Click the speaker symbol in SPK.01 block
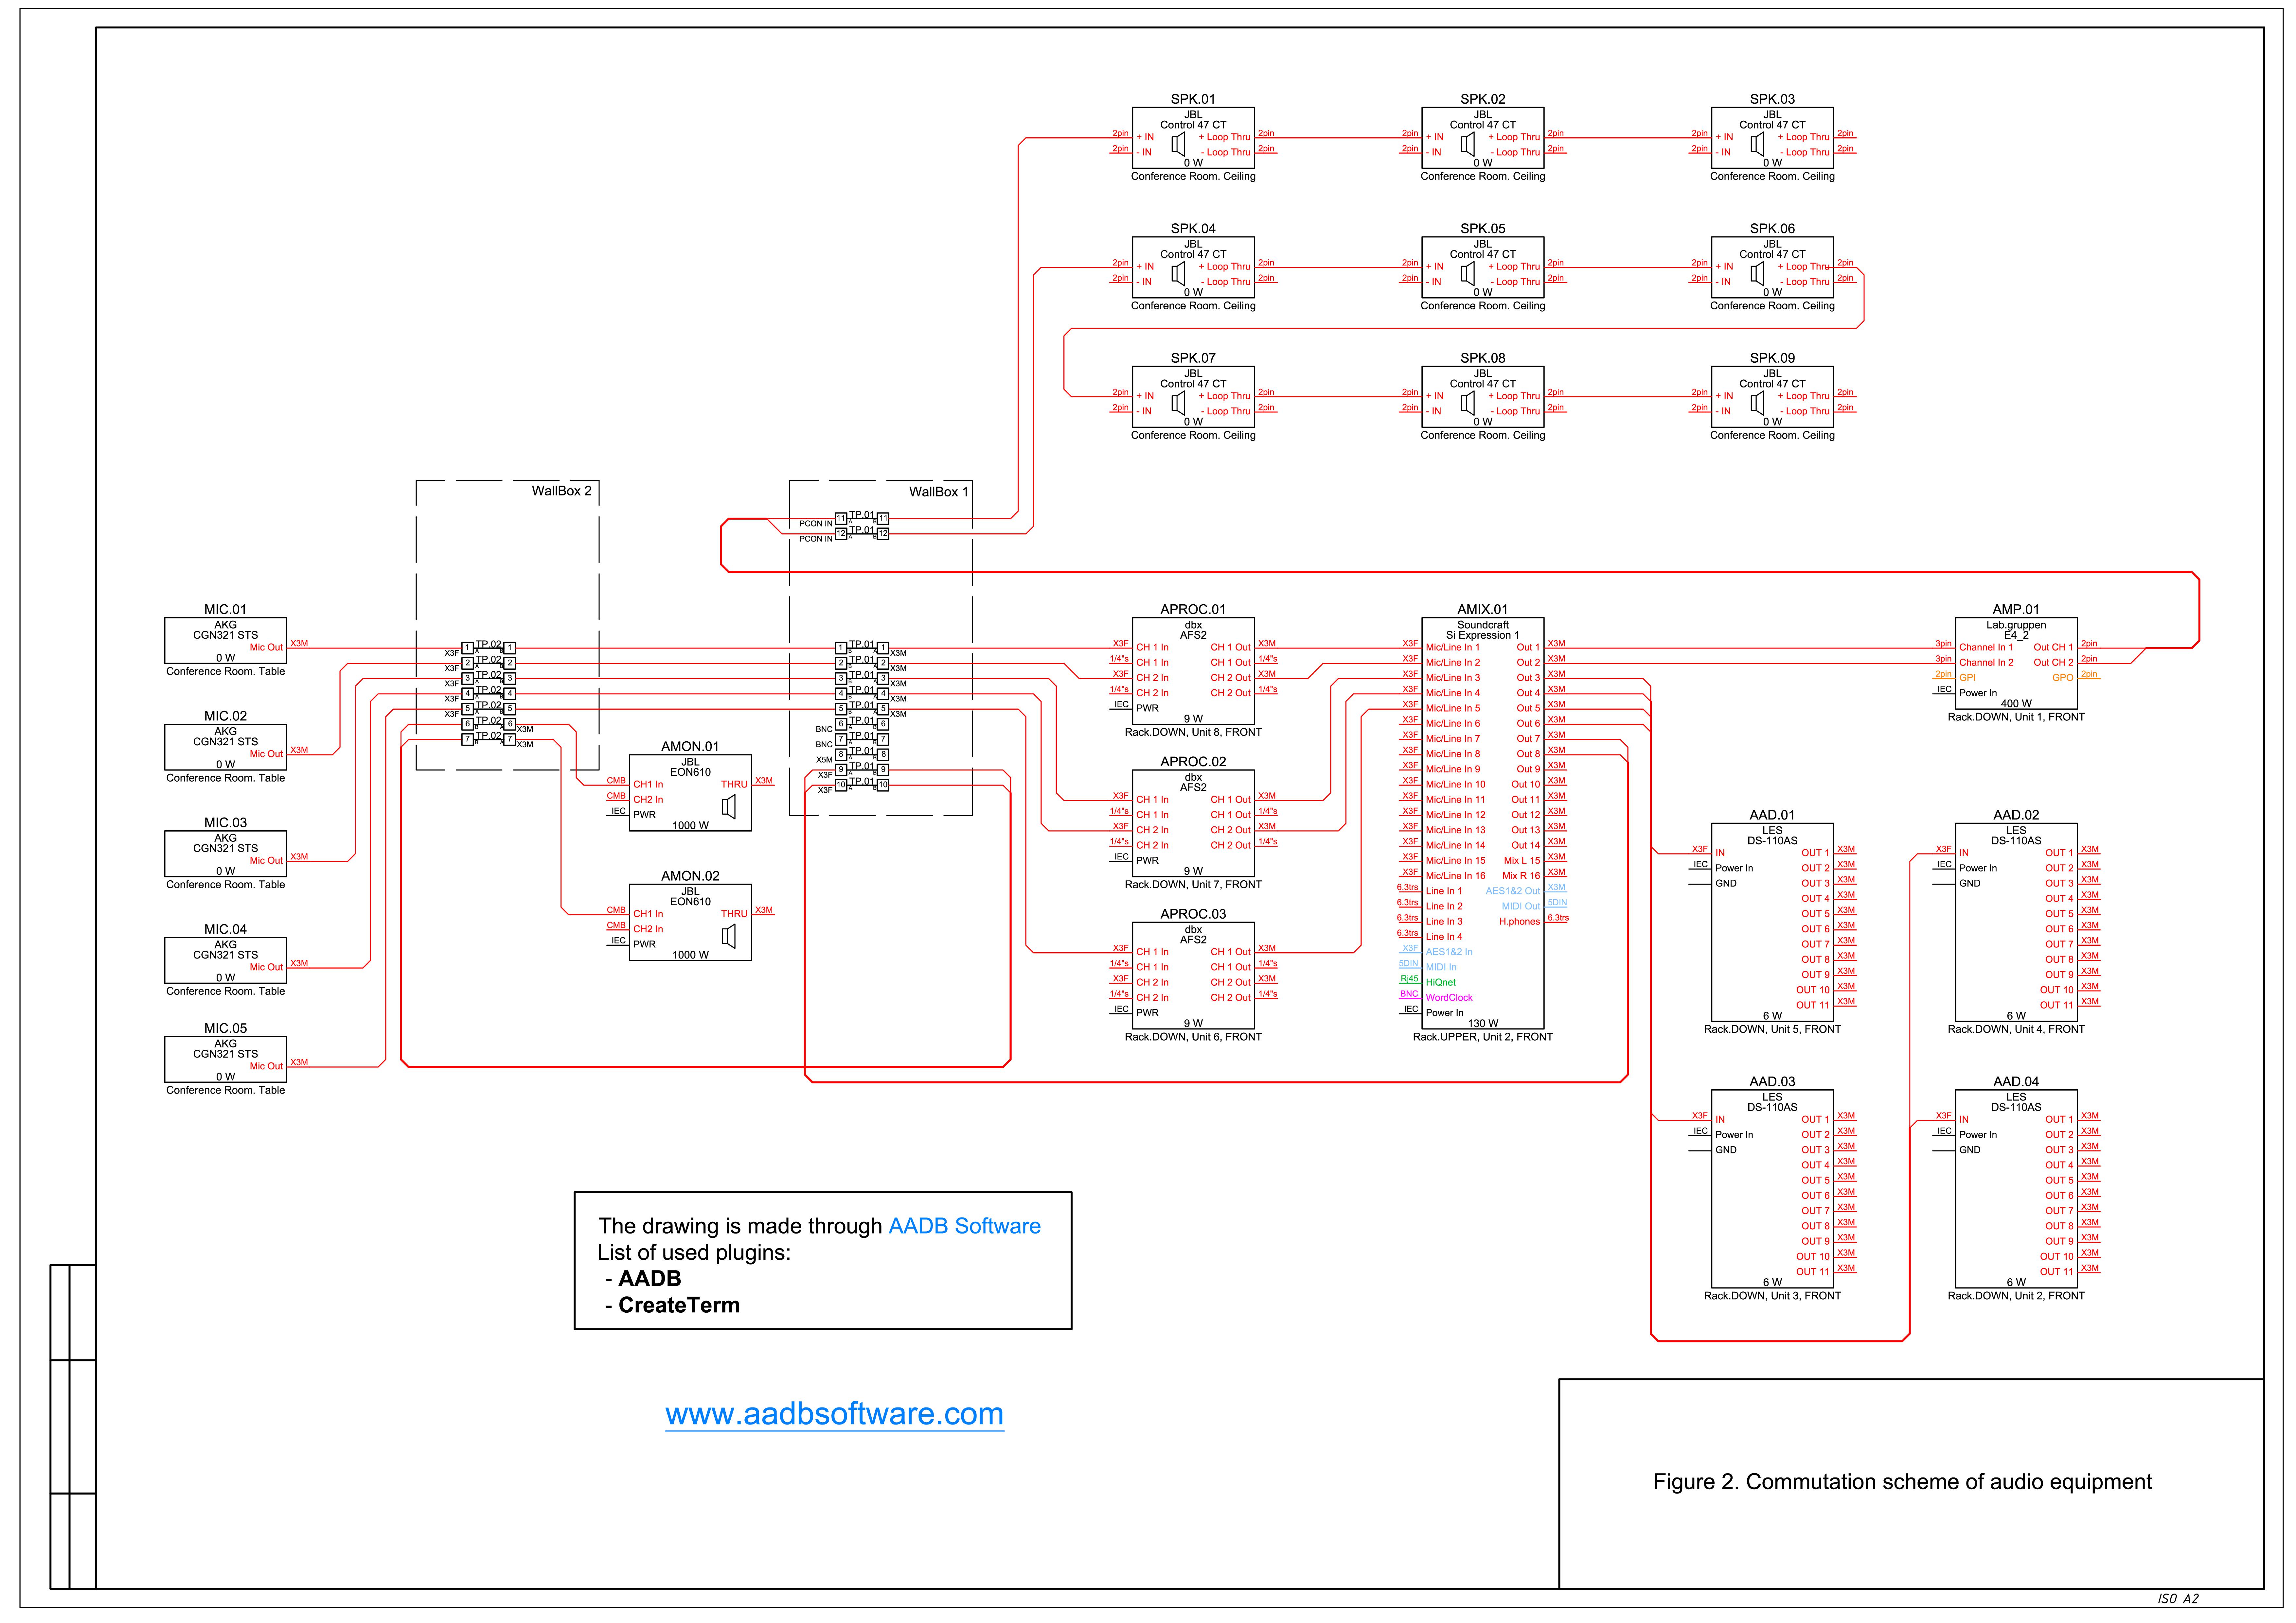This screenshot has width=2296, height=1623. pos(1178,144)
